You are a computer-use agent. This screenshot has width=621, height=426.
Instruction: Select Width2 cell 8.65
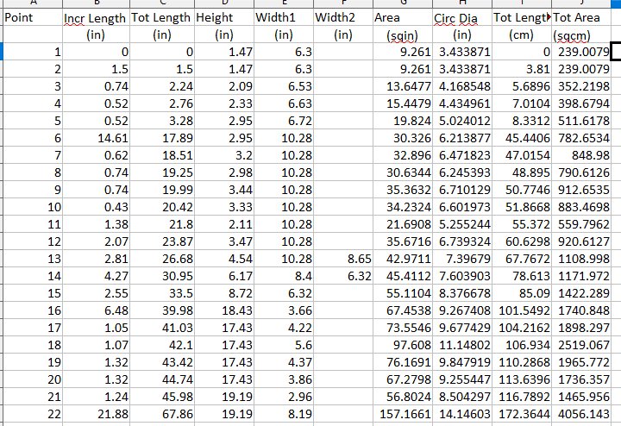click(x=343, y=259)
